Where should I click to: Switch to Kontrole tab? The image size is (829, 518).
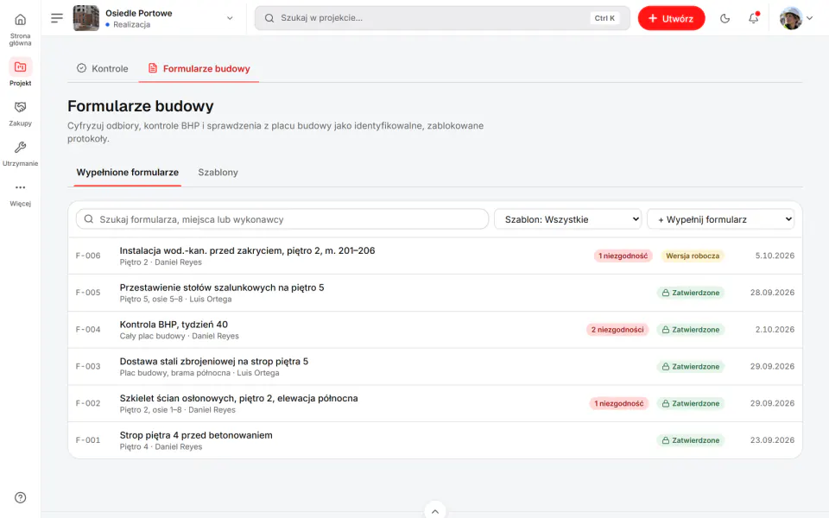(x=103, y=69)
